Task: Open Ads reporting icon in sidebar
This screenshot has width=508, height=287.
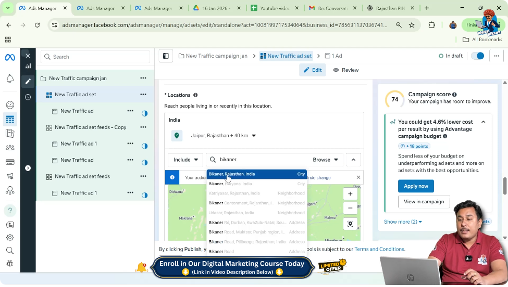Action: point(10,133)
